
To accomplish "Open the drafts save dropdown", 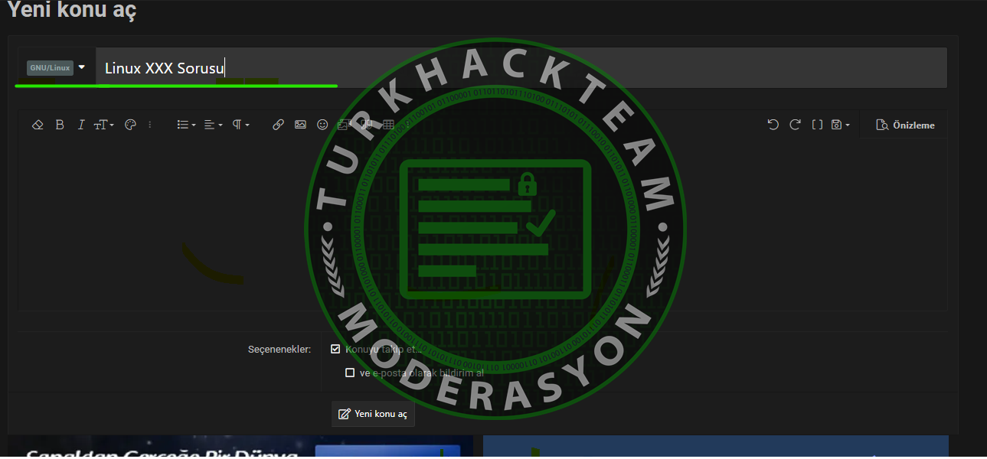I will (x=841, y=125).
